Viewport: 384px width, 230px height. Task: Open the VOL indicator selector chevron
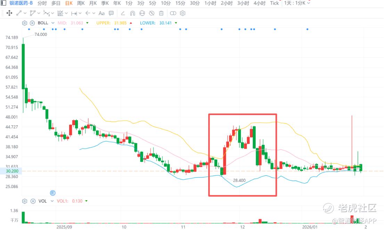tap(52, 201)
